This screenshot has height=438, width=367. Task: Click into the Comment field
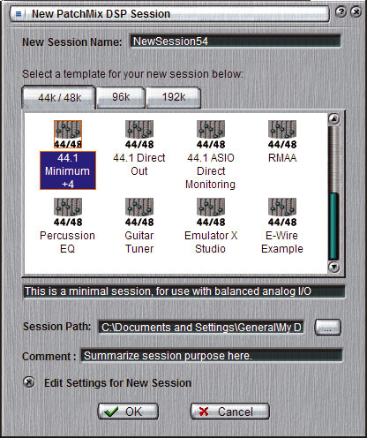212,356
